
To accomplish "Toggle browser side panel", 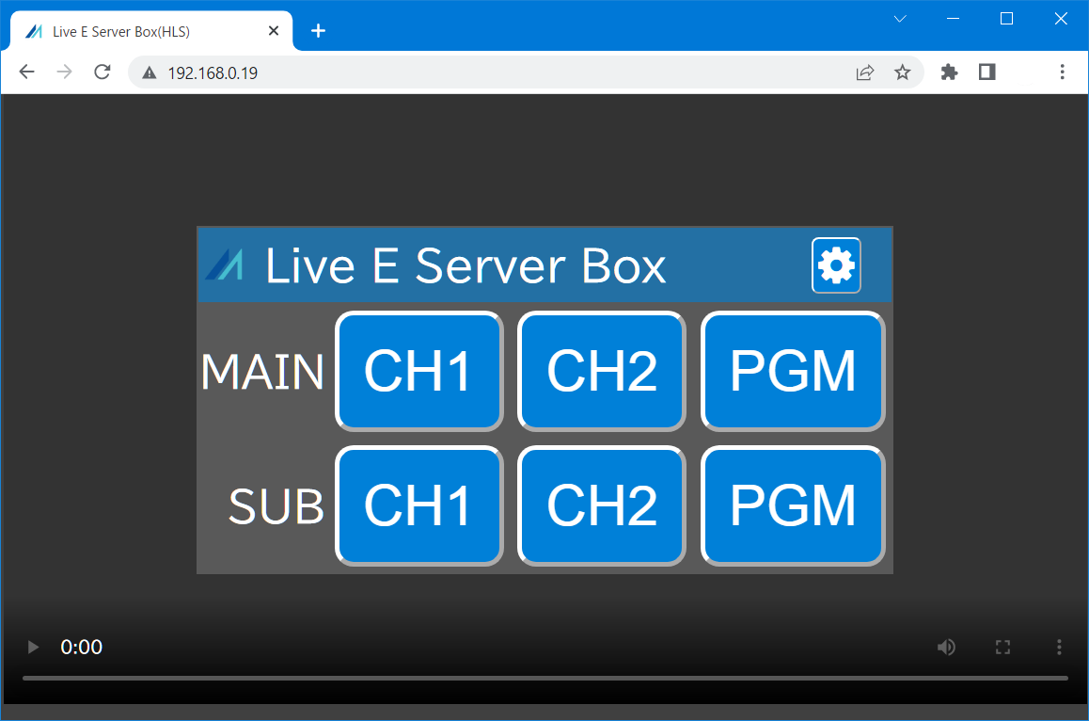I will [x=986, y=72].
